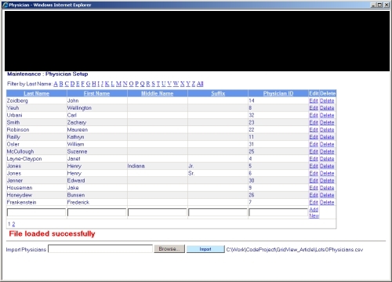Delete the Houseman Jake row
Image resolution: width=392 pixels, height=282 pixels.
point(327,188)
